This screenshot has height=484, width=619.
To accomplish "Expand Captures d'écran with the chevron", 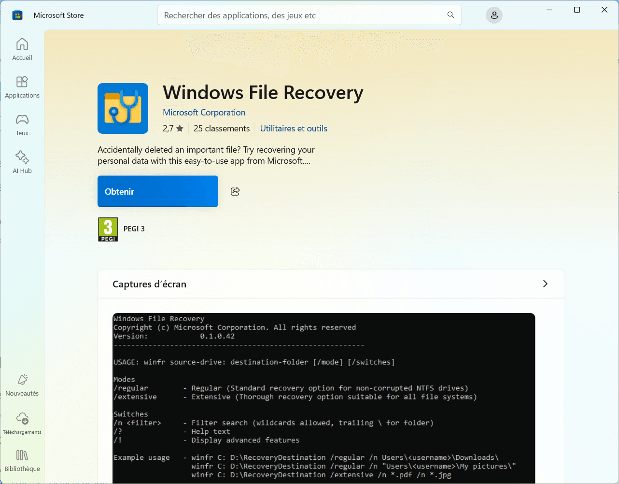I will click(545, 284).
